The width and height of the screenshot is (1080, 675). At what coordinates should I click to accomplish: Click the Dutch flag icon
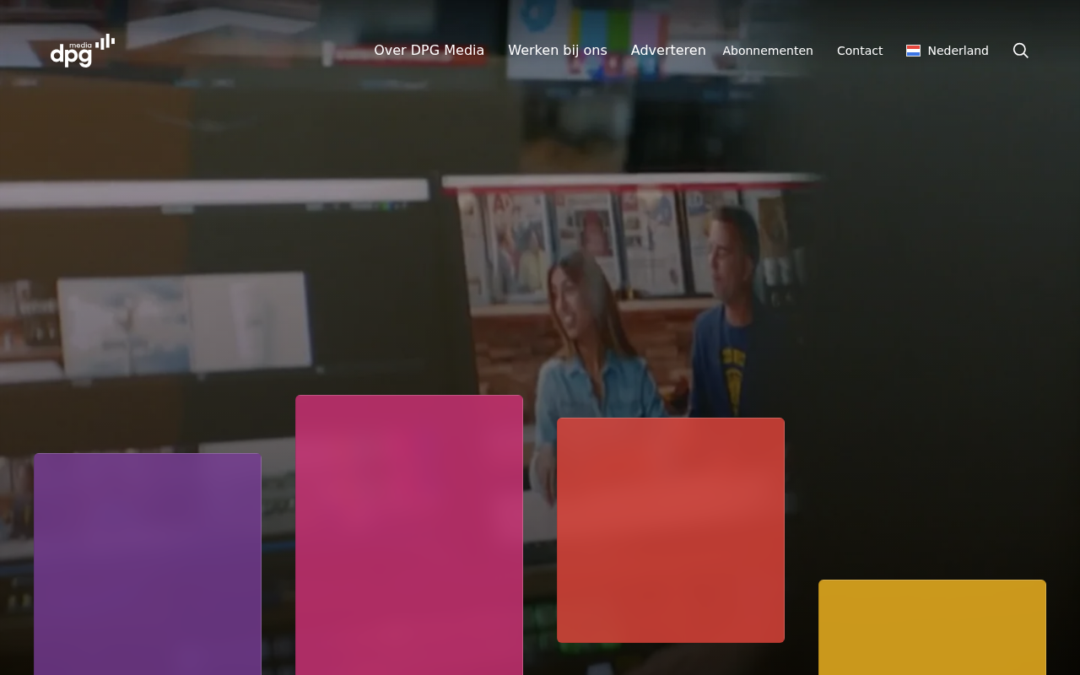click(913, 51)
